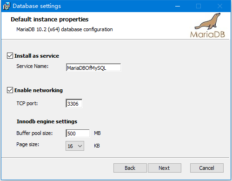Open the Page size dropdown showing 16
The image size is (232, 181).
coord(75,146)
